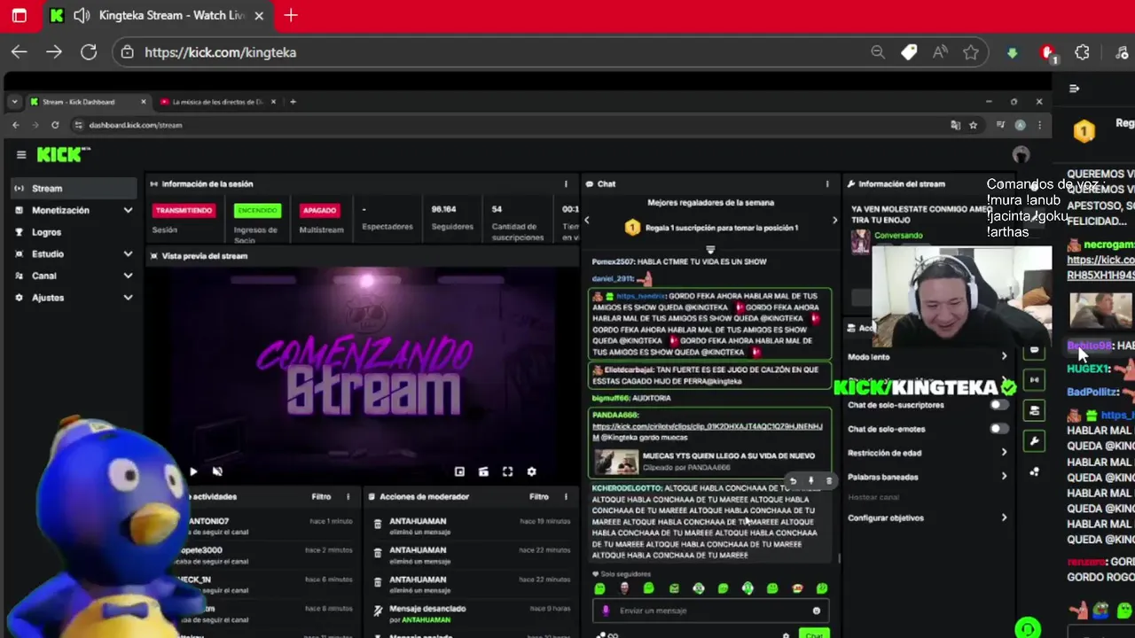Enter fullscreen on stream preview
Image resolution: width=1135 pixels, height=638 pixels.
pyautogui.click(x=507, y=472)
